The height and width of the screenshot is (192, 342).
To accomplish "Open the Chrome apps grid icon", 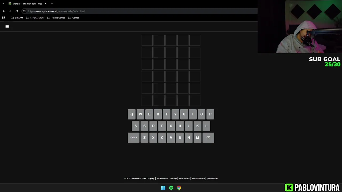I will (3, 18).
